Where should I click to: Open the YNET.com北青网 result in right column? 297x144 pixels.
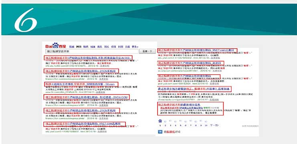click(x=197, y=50)
